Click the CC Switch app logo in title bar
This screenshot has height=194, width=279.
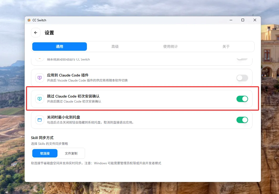(x=29, y=20)
